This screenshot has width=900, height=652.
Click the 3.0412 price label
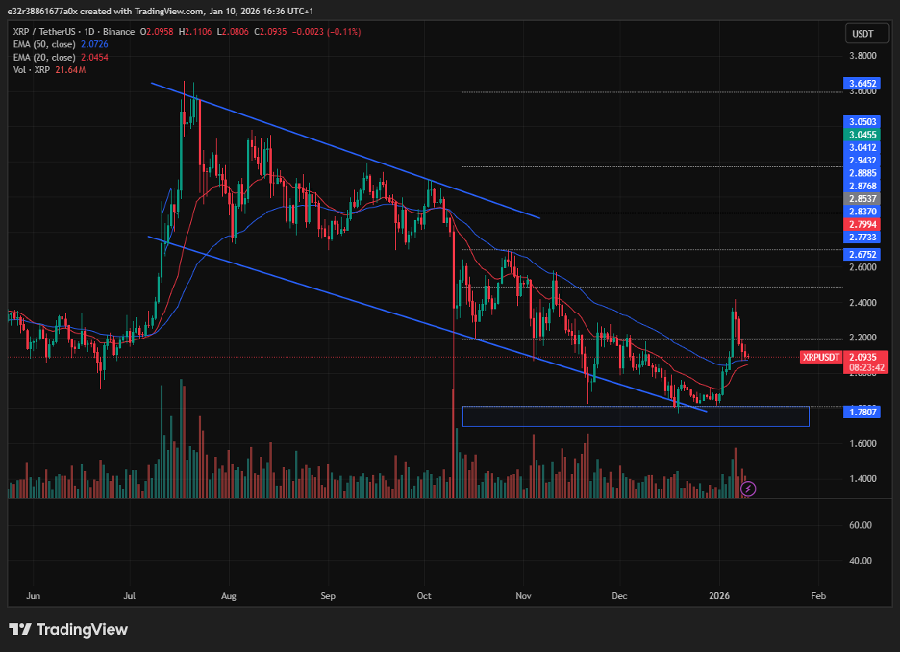click(x=862, y=147)
